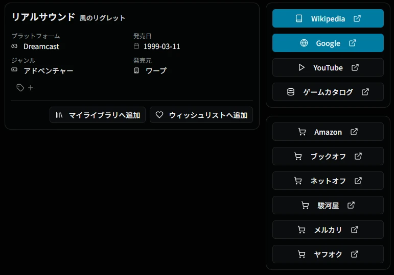
Task: Click the external link icon on Amazon
Action: tap(354, 132)
